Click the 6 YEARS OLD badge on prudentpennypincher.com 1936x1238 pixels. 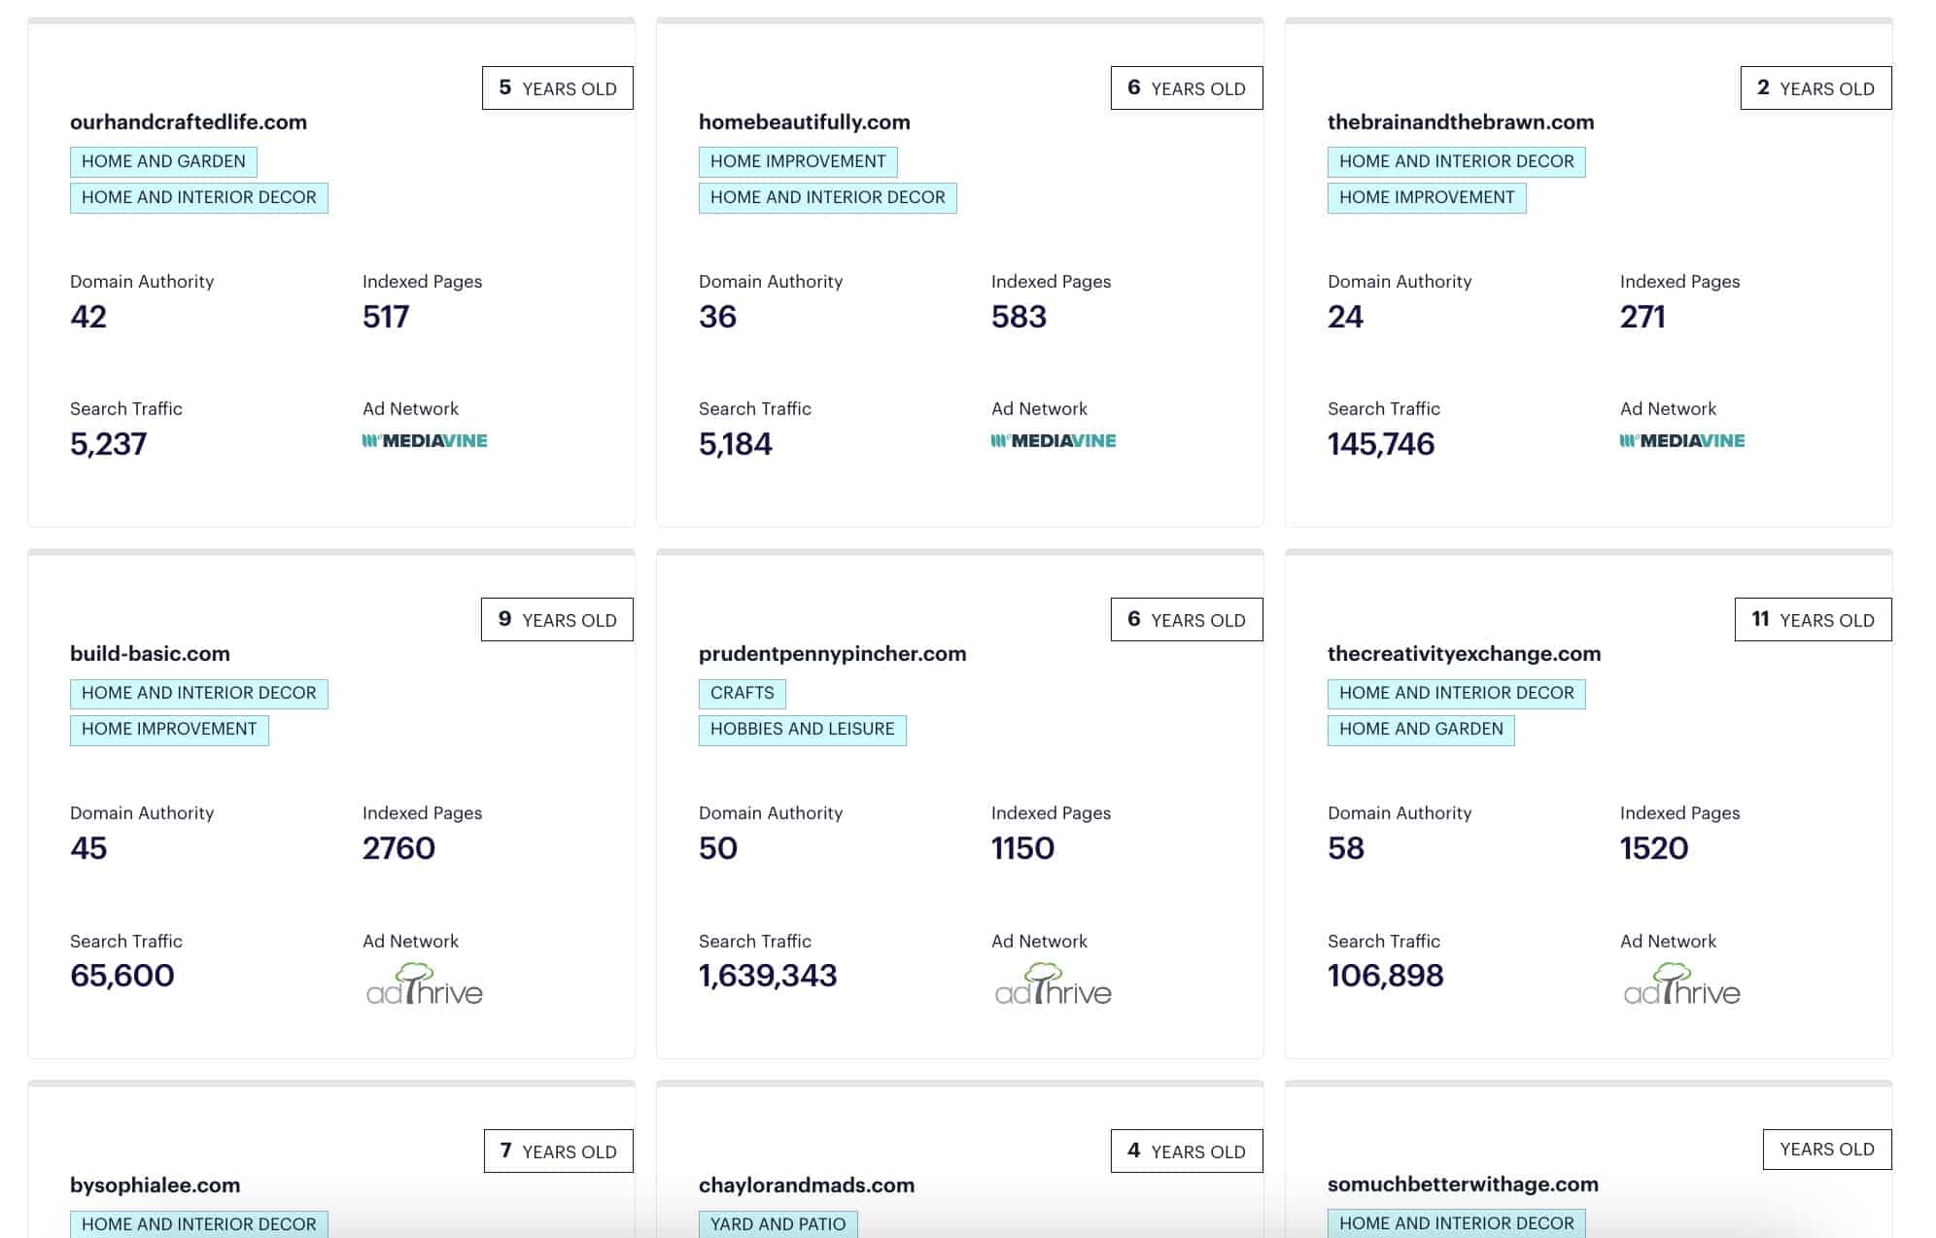pyautogui.click(x=1187, y=620)
